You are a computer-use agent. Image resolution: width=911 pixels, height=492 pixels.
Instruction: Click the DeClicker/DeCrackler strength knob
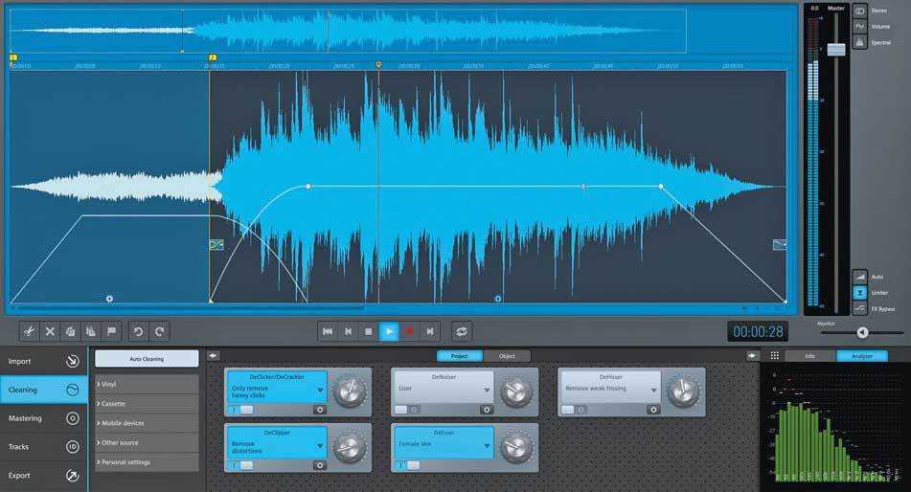coord(350,392)
